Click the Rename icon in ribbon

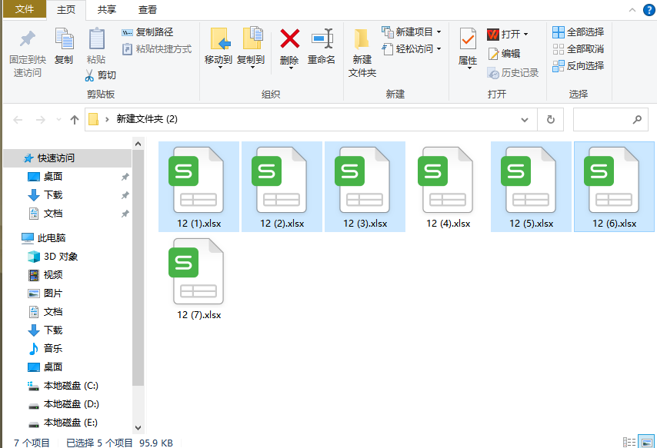[x=322, y=39]
